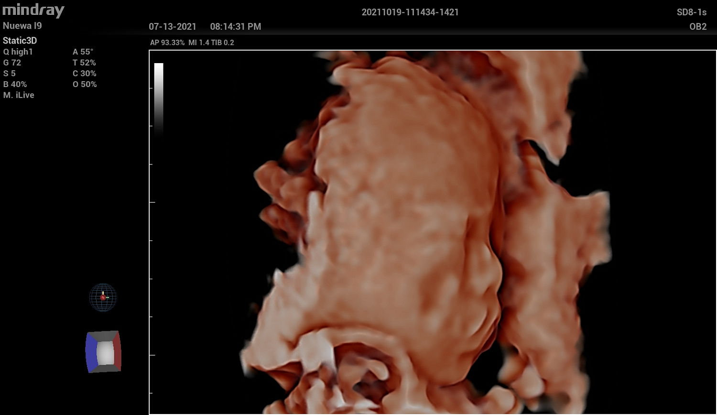
Task: Click the C 30% contrast value
Action: [85, 74]
